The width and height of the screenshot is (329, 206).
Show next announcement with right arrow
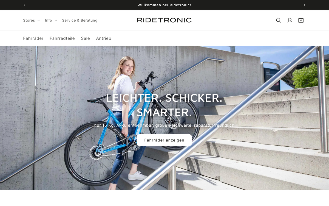304,5
